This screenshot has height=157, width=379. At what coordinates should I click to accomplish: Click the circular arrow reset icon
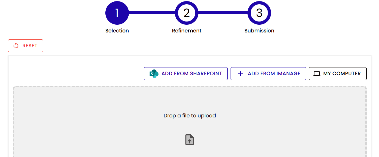click(x=16, y=46)
